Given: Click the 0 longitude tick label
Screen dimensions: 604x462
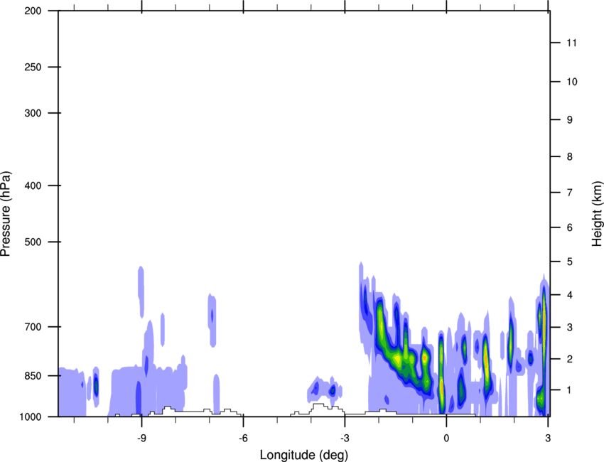Looking at the screenshot, I should [446, 439].
